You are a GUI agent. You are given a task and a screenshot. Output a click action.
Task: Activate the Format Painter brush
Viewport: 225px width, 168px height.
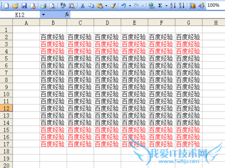point(113,6)
